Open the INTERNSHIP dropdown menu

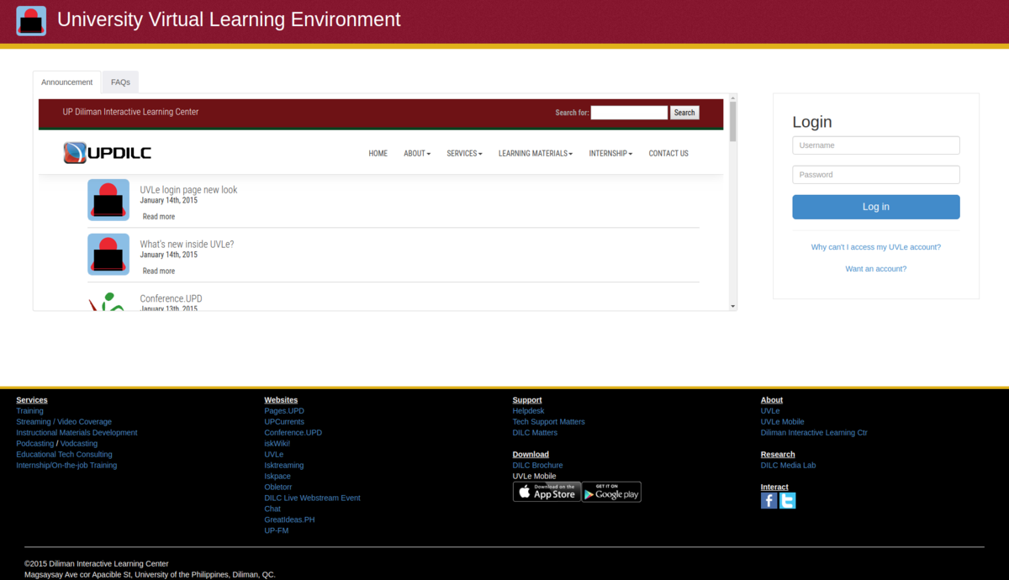pos(610,154)
